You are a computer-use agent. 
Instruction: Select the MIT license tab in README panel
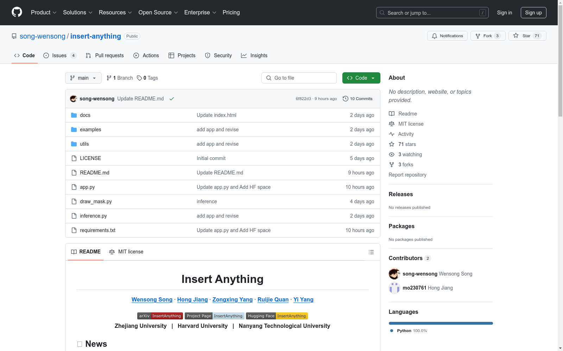126,252
